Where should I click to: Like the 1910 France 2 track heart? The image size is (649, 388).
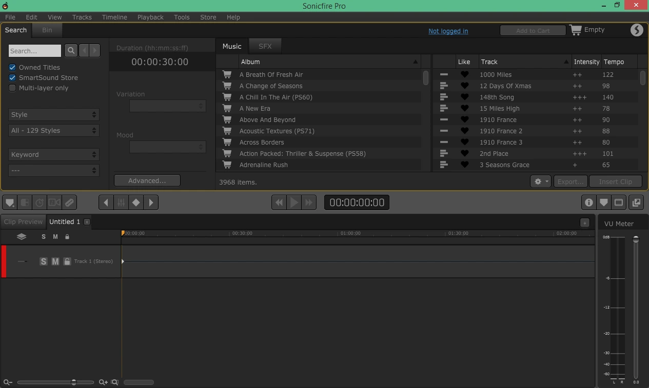(464, 131)
